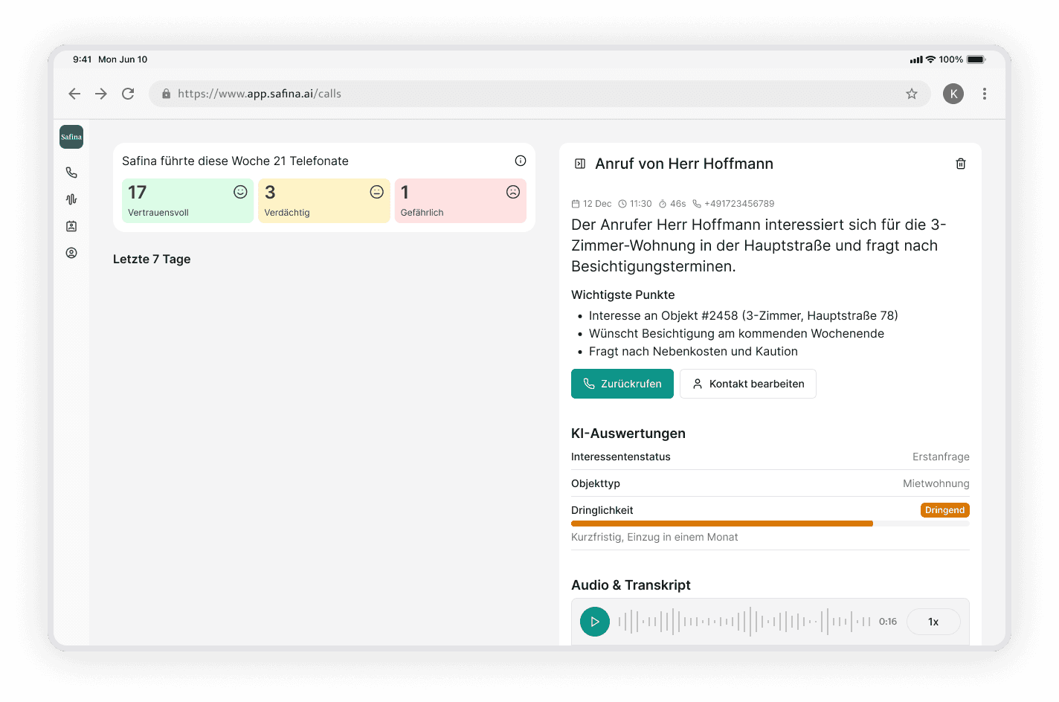Click the orange Dringlichkeit progress bar
This screenshot has width=1059, height=702.
click(x=722, y=524)
